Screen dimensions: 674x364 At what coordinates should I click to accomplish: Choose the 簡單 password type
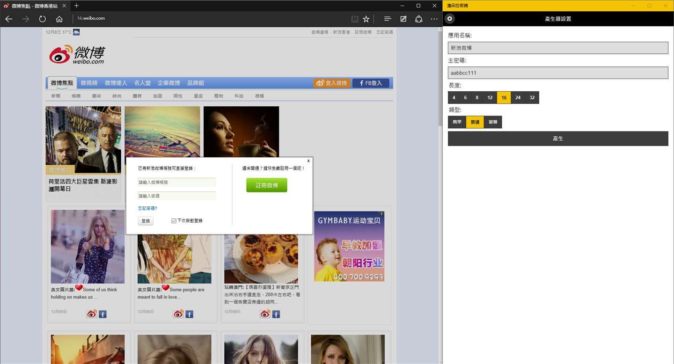click(x=457, y=122)
